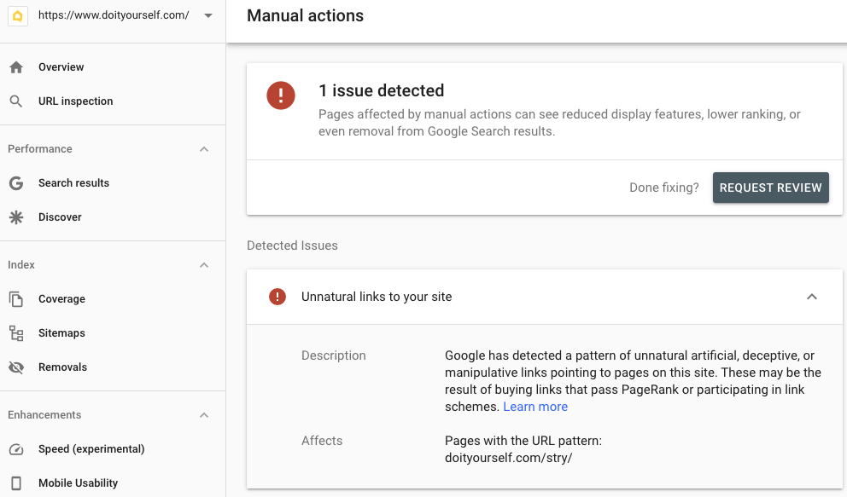Viewport: 847px width, 497px height.
Task: Click the property favicon icon
Action: tap(17, 16)
